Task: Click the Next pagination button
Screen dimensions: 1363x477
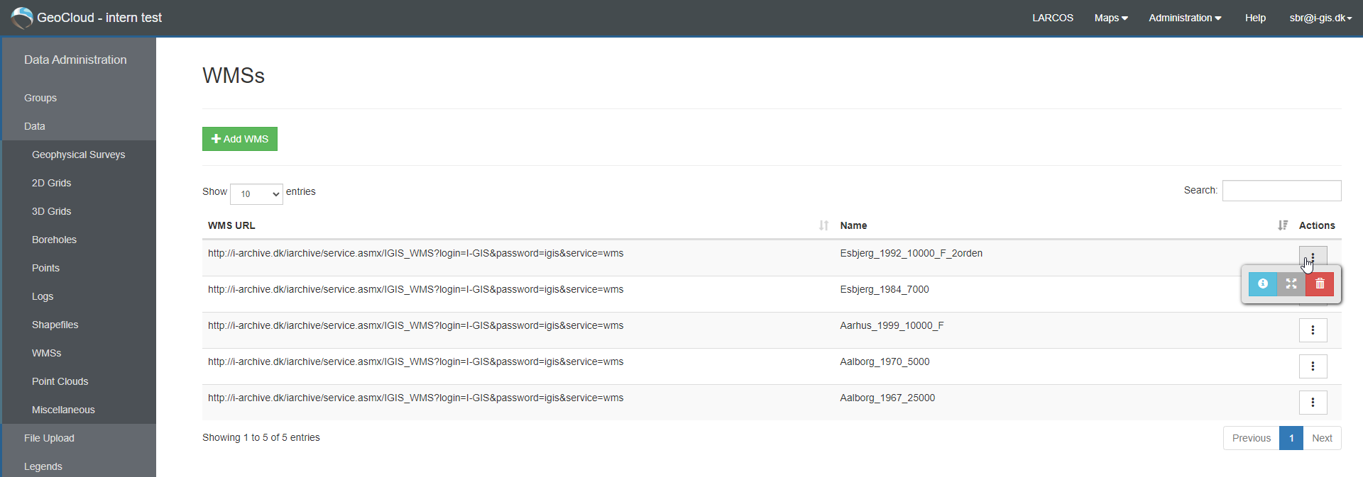Action: point(1322,438)
